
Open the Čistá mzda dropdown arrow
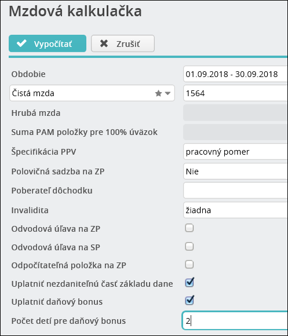(168, 93)
